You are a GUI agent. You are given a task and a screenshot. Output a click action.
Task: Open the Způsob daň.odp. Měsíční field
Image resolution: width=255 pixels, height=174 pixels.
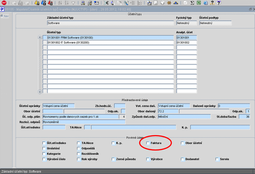[x=184, y=116]
